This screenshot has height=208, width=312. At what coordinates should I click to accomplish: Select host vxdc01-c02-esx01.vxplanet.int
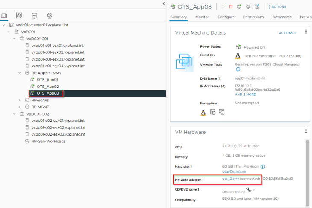tap(58, 121)
